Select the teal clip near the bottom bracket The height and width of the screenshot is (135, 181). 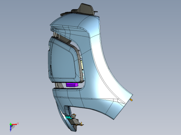(68, 117)
